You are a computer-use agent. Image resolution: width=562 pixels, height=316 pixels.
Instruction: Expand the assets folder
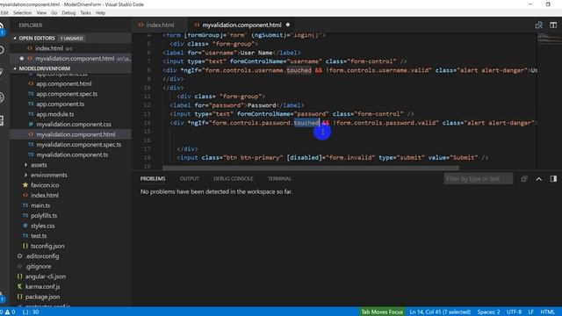click(x=39, y=165)
